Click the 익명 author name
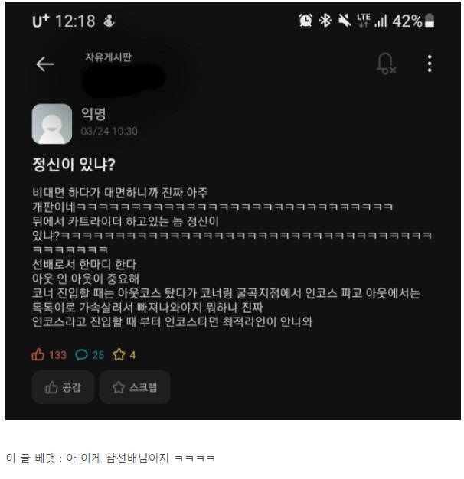 point(93,114)
